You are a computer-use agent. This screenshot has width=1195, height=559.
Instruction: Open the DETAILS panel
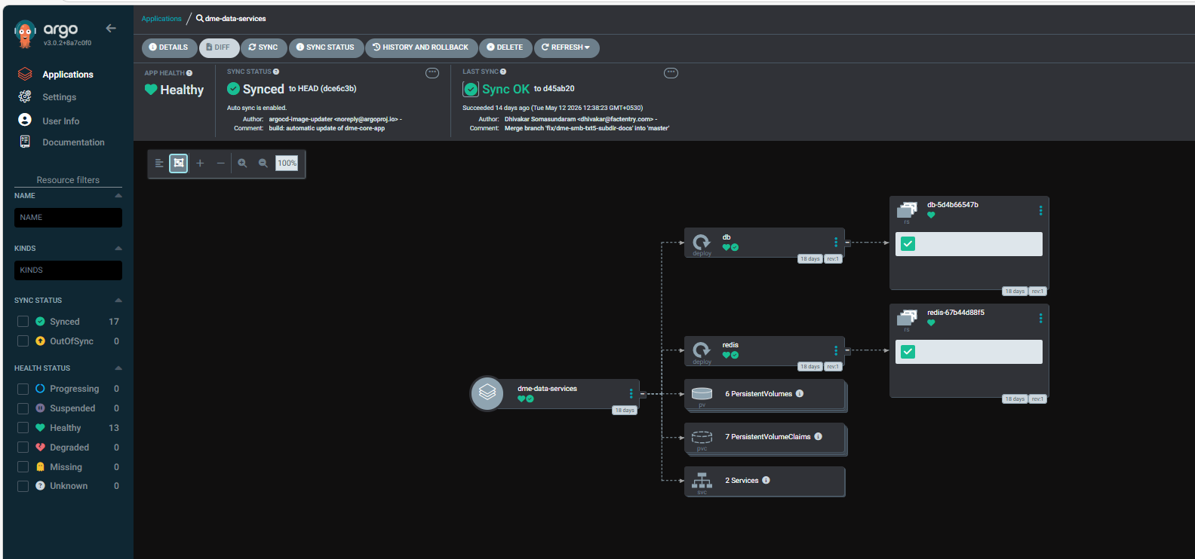click(x=169, y=47)
